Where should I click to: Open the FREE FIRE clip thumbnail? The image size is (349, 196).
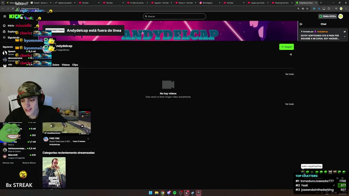67,122
